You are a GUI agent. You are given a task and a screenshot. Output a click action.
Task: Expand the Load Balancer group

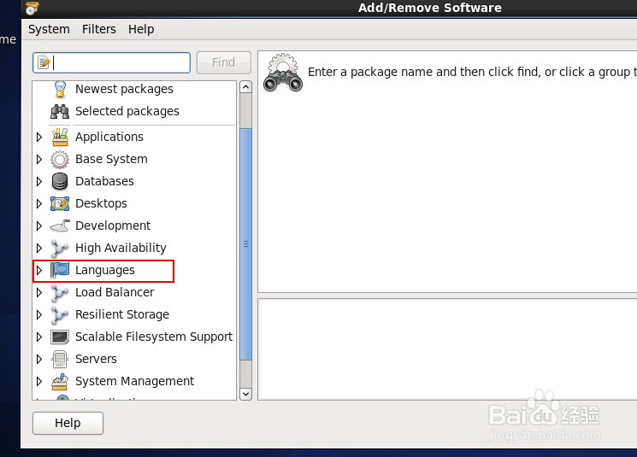39,293
